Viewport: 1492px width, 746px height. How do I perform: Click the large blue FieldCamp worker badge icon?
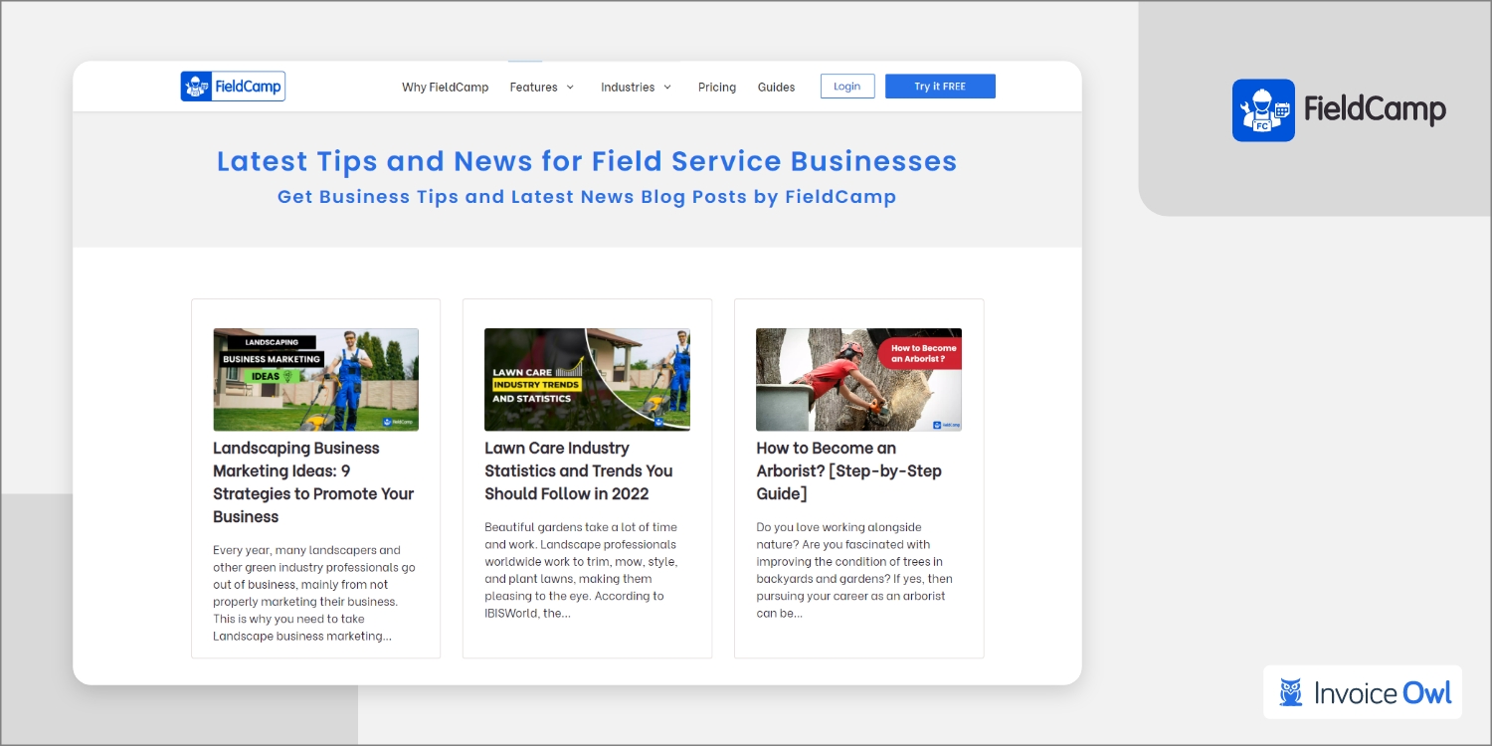point(1263,110)
